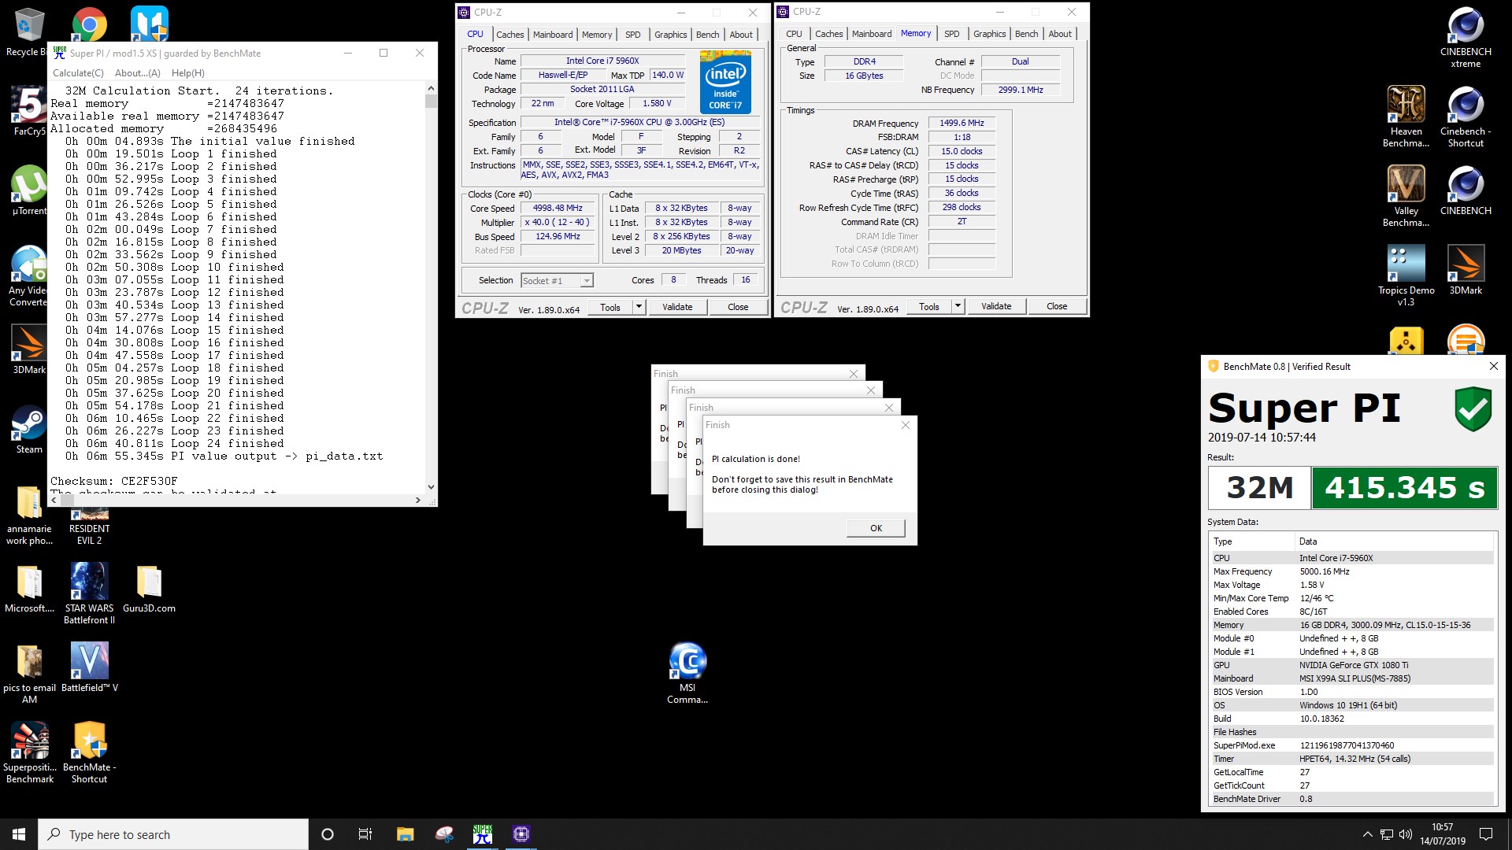Screen dimensions: 1512x850
Task: Open Heaven Benchmark desktop icon
Action: click(1406, 116)
